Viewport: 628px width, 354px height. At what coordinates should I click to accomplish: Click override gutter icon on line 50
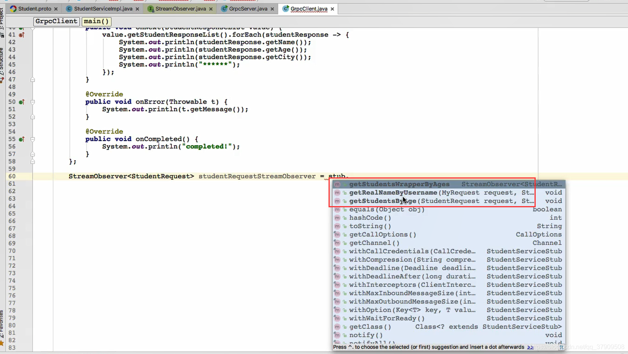coord(22,102)
